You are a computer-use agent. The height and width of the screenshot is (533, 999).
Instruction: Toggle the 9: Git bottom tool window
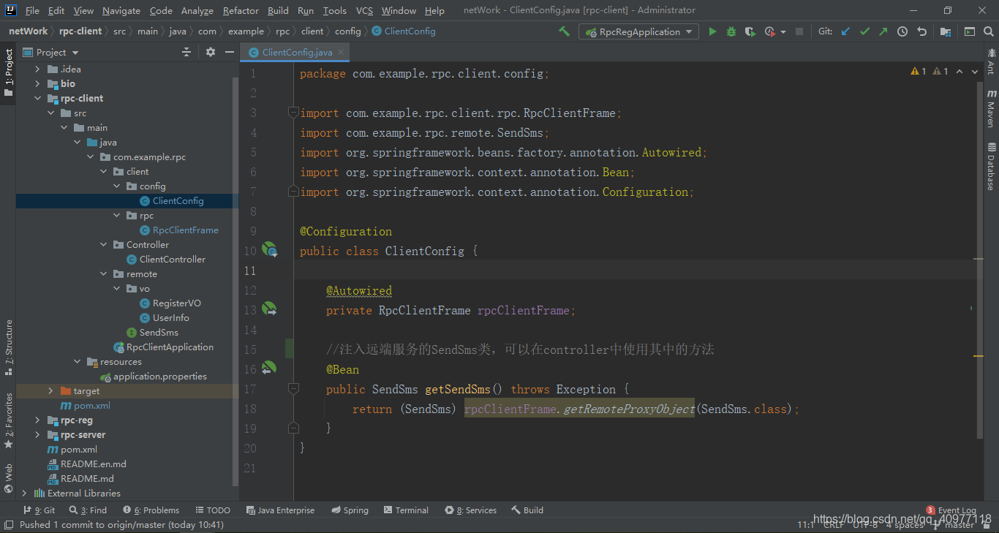[39, 510]
